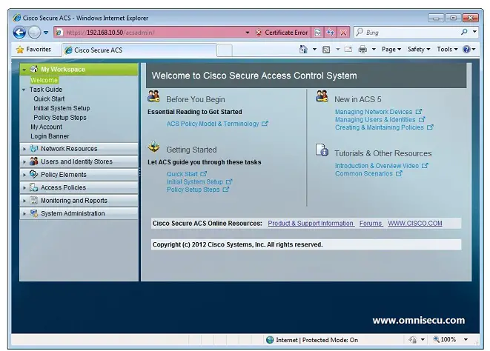The image size is (490, 351).
Task: Expand the System Administration section
Action: [x=24, y=214]
